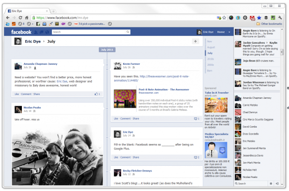Open the Panavision black and white photo

point(57,155)
